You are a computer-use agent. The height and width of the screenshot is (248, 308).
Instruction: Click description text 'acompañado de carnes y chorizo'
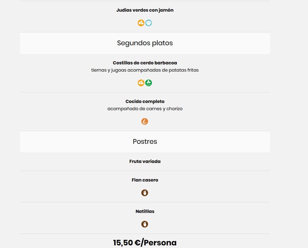145,109
